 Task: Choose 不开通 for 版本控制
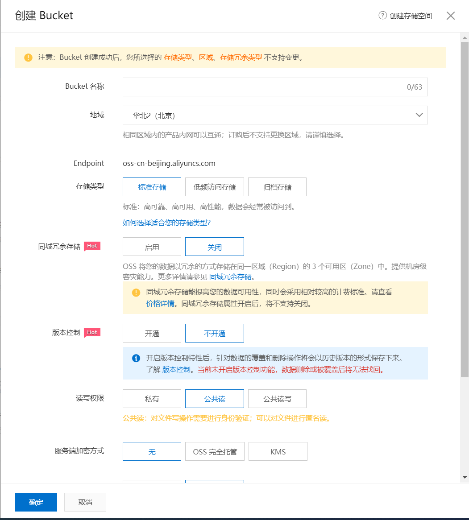click(x=214, y=333)
